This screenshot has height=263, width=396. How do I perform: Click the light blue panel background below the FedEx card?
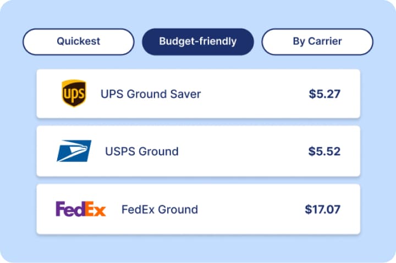198,248
